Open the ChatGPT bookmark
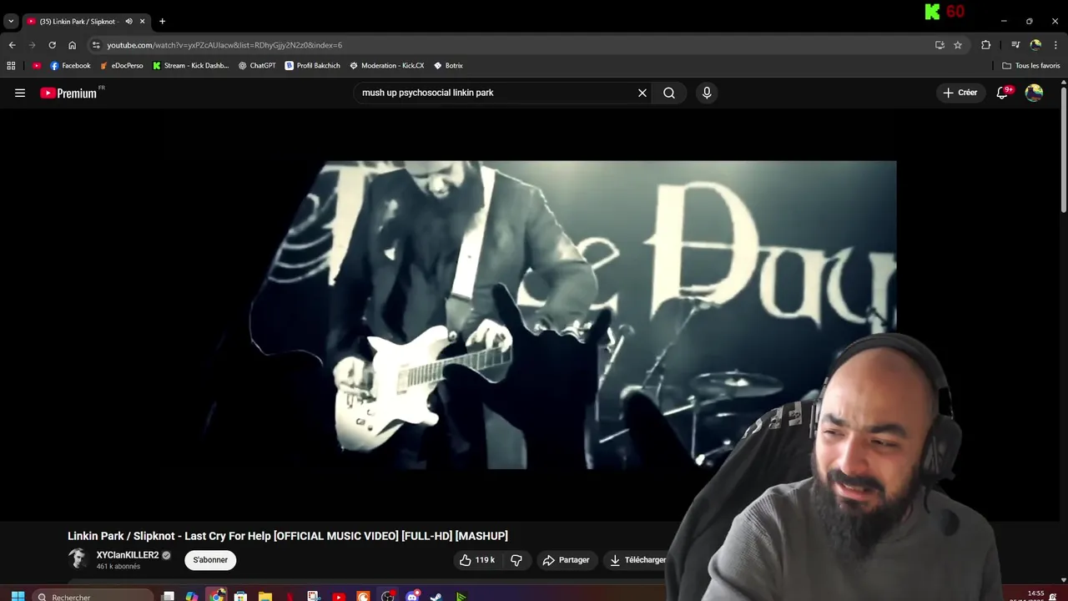The image size is (1068, 601). tap(257, 65)
